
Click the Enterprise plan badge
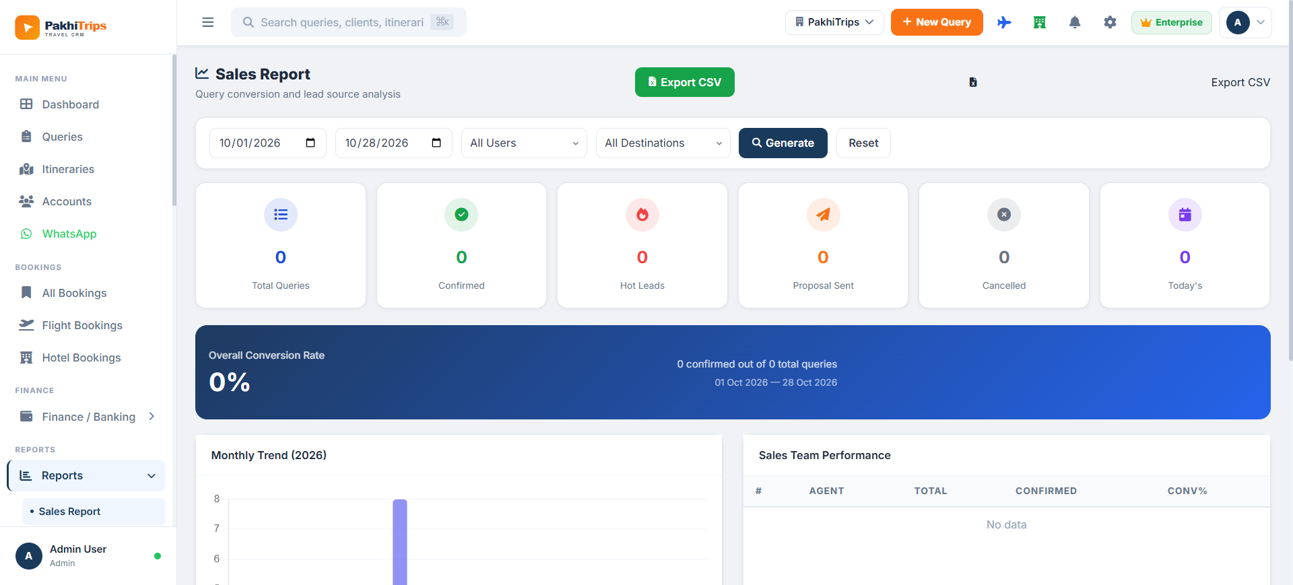point(1172,22)
